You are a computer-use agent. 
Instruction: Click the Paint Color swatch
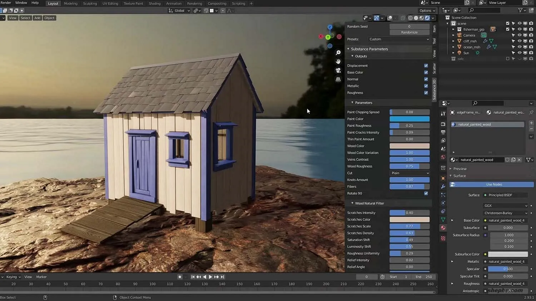[x=409, y=119]
